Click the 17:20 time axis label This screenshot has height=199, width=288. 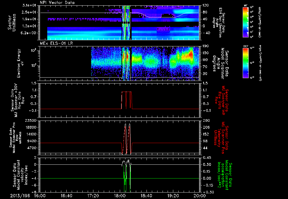[93, 195]
